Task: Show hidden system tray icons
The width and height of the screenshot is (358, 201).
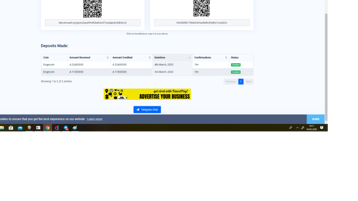Action: pyautogui.click(x=297, y=128)
